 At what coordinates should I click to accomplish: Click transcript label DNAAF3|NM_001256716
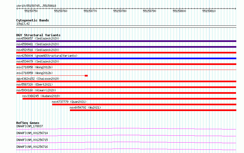coord(32,147)
